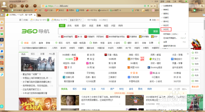Open a new tab with plus button

(x=39, y=15)
